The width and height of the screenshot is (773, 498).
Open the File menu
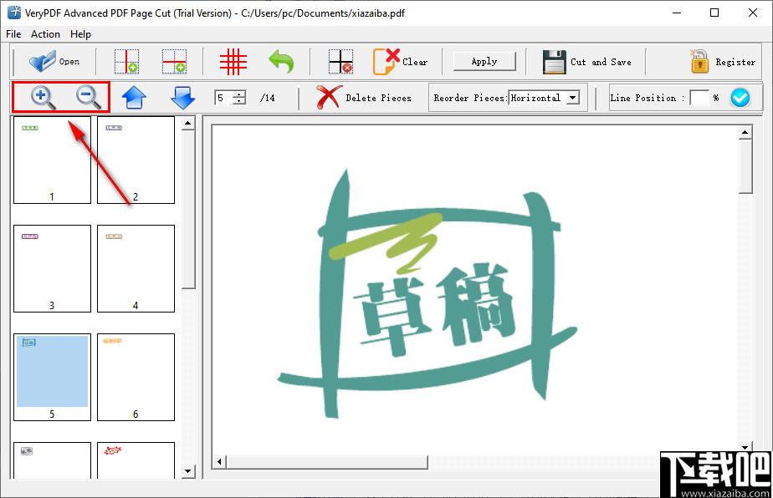tap(13, 34)
